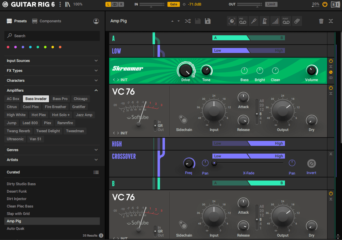Viewport: 342px width, 240px height.
Task: Click the Crossover X-Fade slider handle
Action: point(214,163)
